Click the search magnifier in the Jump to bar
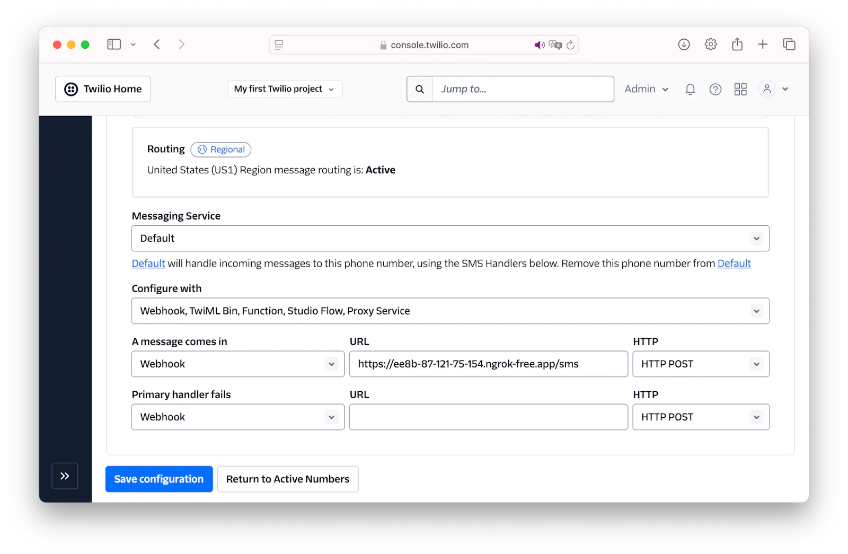 [x=419, y=89]
